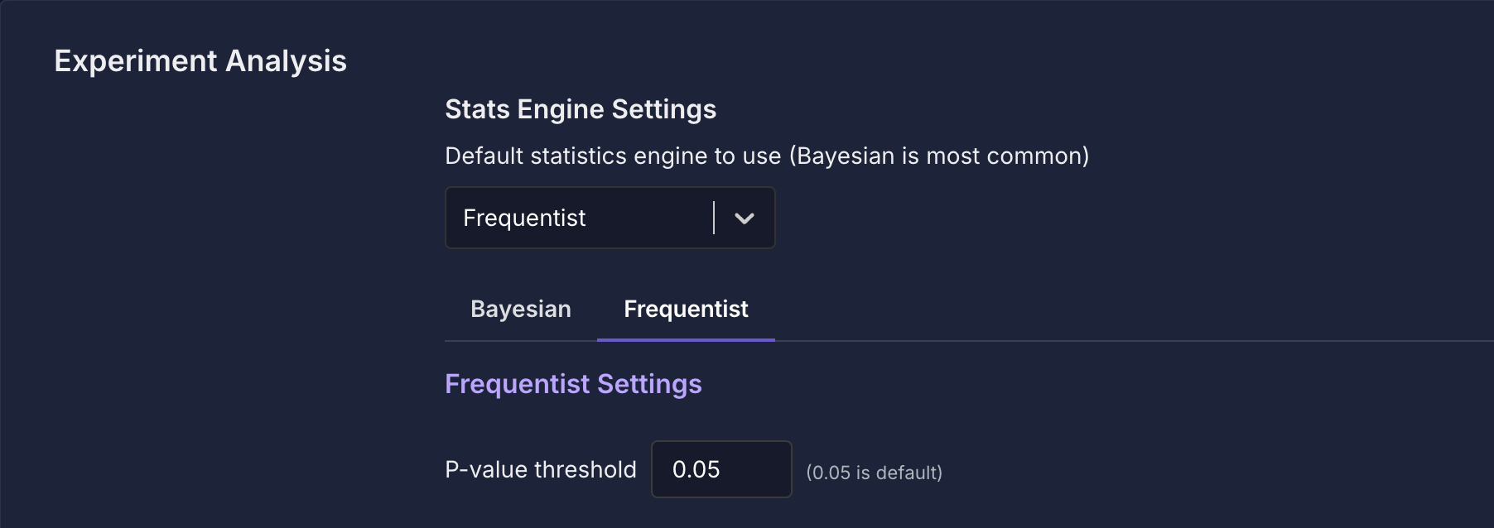Click empty space right of 0.05 inside field
This screenshot has width=1494, height=528.
(760, 469)
